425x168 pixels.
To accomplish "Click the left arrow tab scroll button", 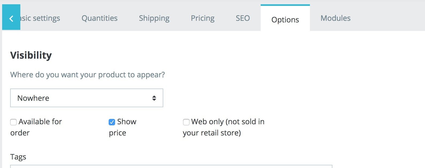I will click(x=11, y=18).
